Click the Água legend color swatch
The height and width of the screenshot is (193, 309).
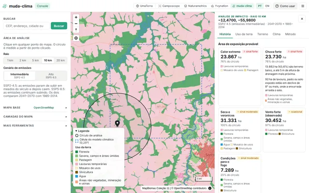77,176
